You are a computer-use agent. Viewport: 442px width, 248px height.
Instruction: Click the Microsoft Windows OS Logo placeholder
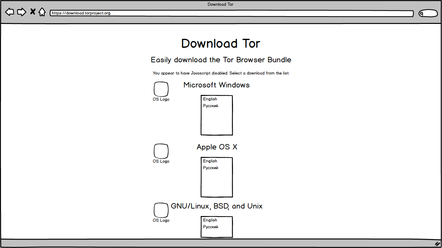pos(161,89)
